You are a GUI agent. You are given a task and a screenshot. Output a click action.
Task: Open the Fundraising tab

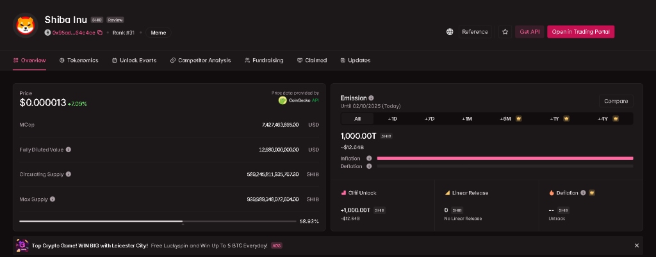pyautogui.click(x=264, y=60)
